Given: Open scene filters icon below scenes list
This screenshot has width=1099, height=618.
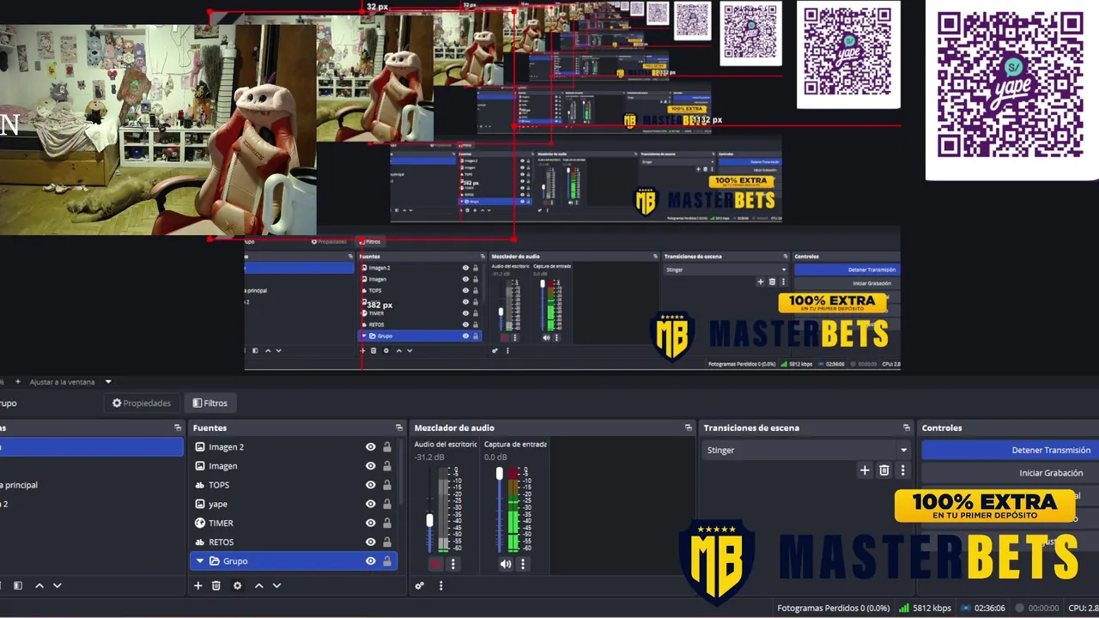Looking at the screenshot, I should coord(18,585).
